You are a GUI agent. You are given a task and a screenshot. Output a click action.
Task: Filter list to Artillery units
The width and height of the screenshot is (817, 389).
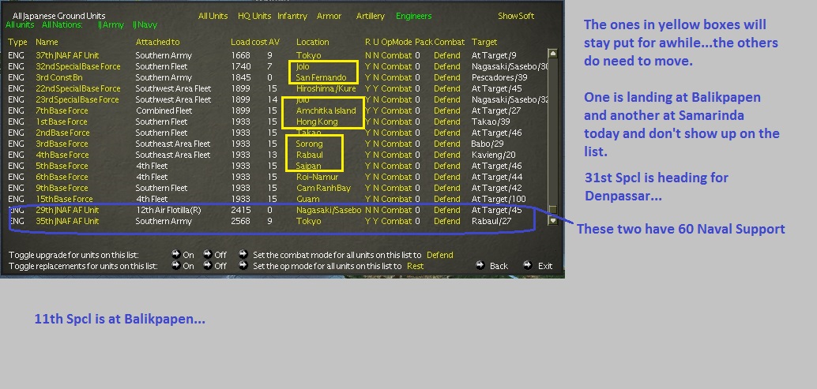click(x=371, y=16)
